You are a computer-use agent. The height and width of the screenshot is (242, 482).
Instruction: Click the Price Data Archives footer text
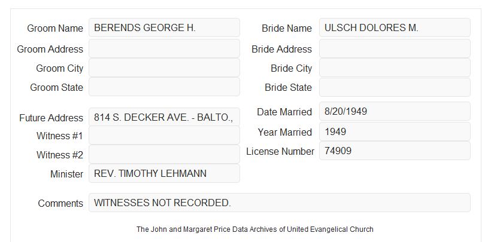tap(255, 229)
